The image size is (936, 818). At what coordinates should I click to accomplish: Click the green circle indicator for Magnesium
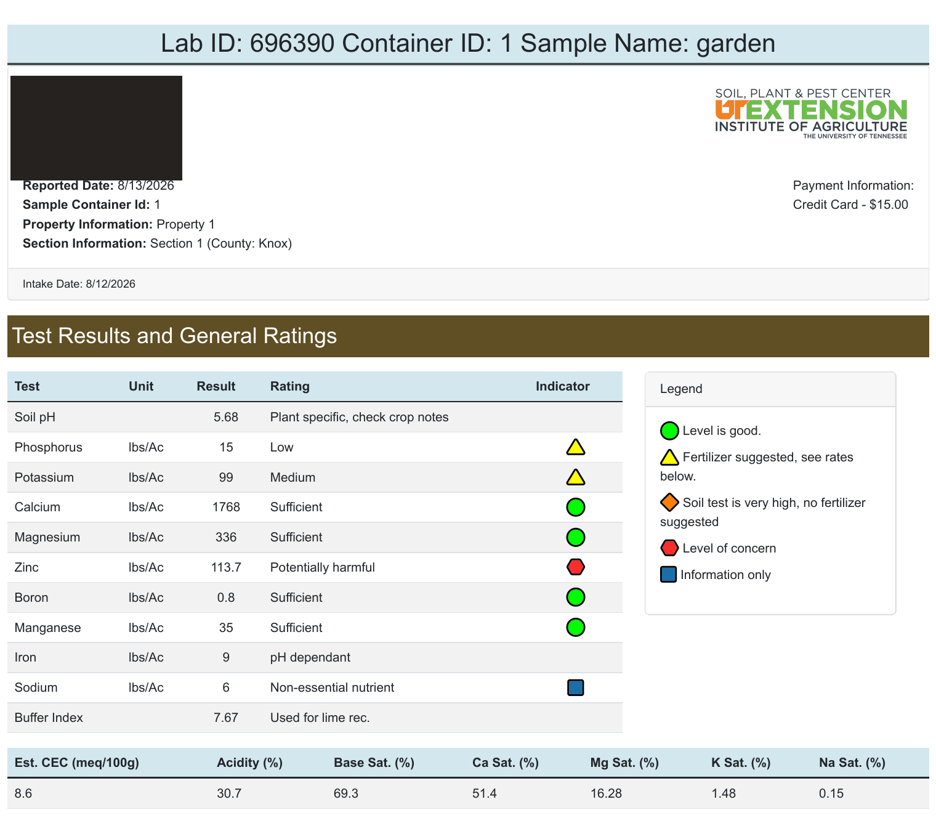point(575,537)
